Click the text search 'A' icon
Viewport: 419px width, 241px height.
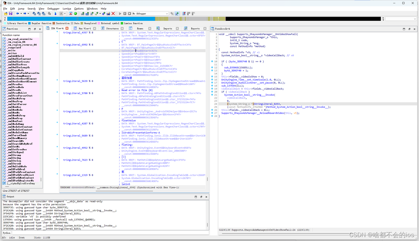tap(61, 13)
